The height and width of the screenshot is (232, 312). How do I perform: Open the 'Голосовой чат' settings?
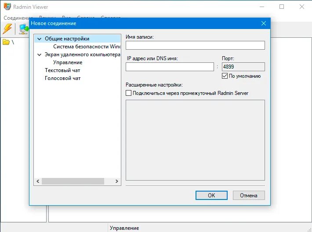(63, 78)
